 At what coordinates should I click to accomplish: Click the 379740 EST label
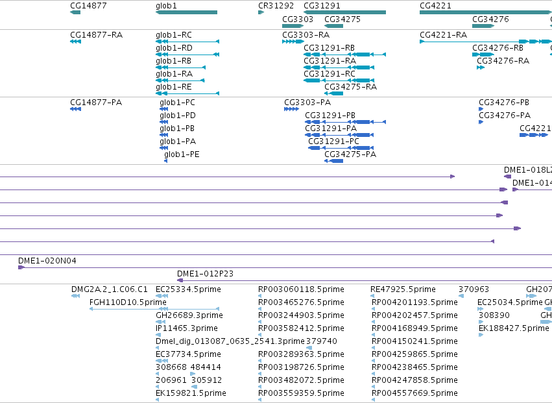(x=322, y=342)
